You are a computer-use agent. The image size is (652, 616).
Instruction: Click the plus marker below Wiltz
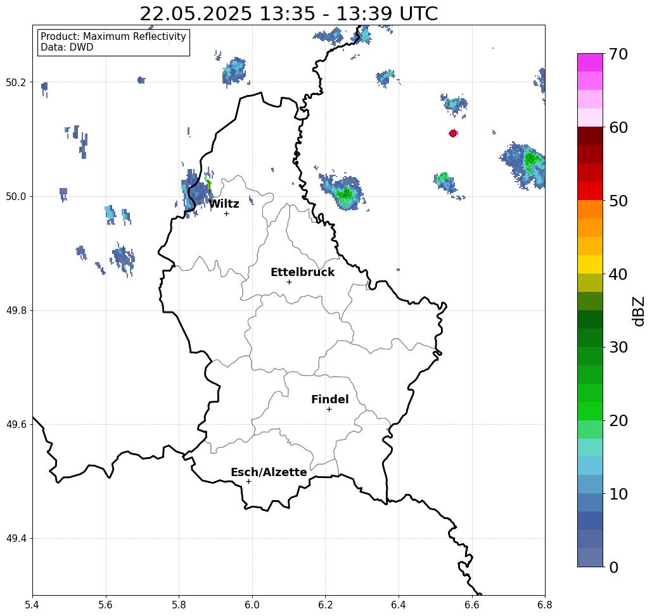(226, 213)
